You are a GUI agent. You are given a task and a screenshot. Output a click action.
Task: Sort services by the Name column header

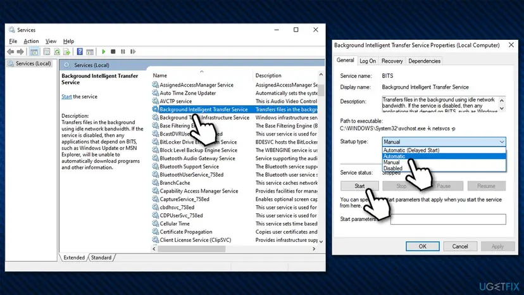201,75
